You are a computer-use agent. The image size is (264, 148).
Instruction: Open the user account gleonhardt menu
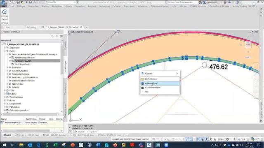(x=212, y=2)
